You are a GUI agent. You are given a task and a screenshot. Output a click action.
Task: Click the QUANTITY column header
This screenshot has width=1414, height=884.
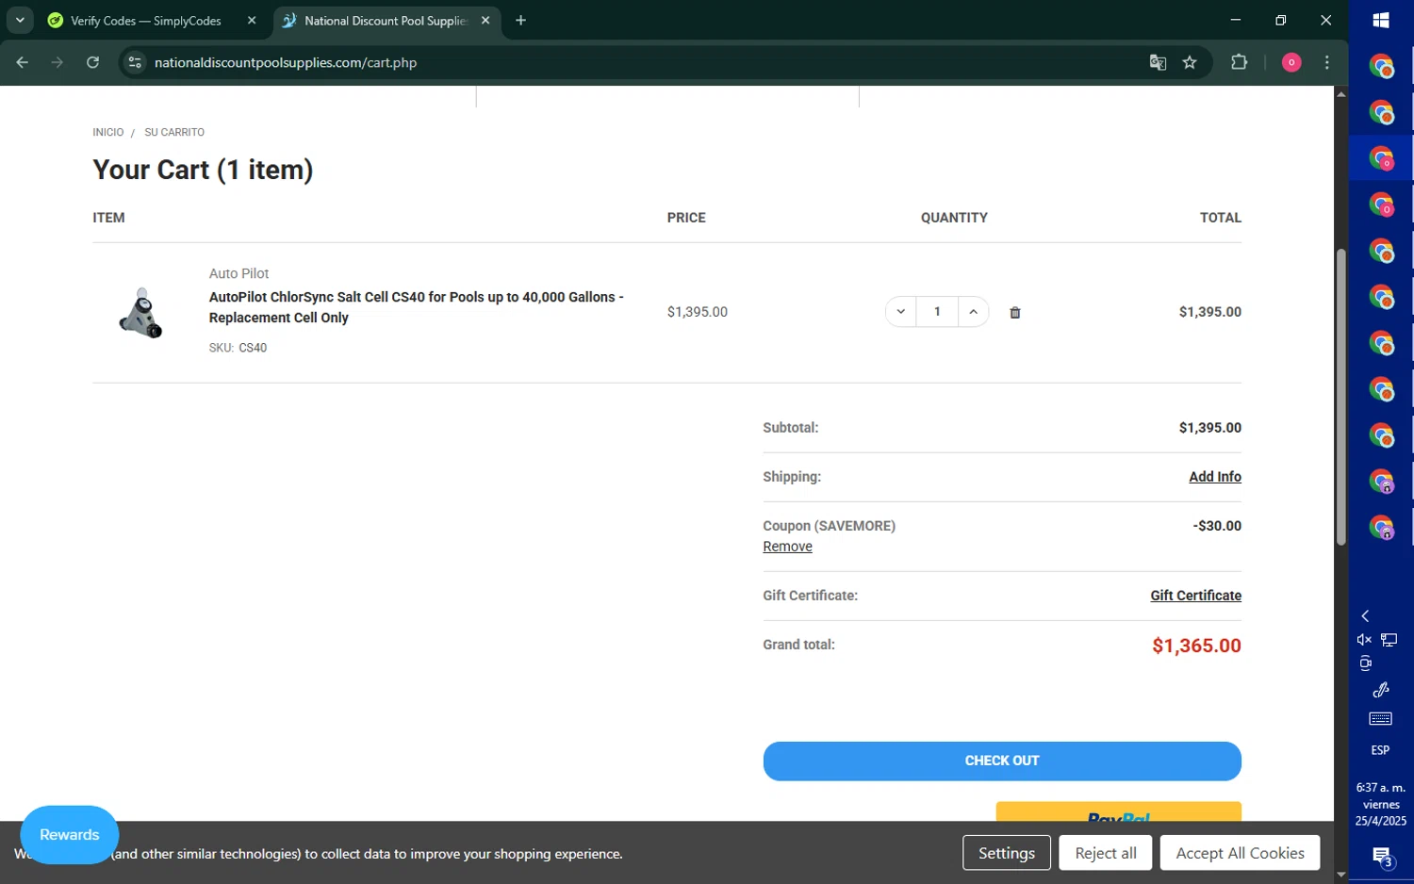[954, 218]
